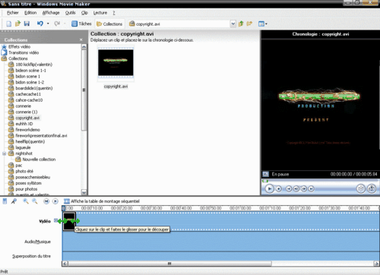Play the timeline
This screenshot has width=380, height=275.
click(x=55, y=201)
